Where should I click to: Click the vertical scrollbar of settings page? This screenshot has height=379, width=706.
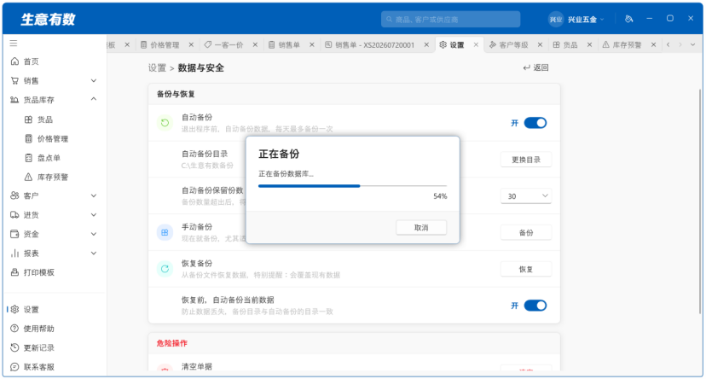click(699, 201)
